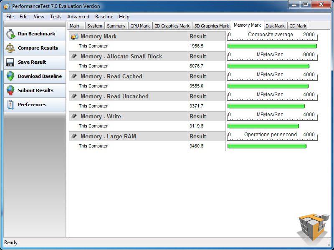Switch to the CD Mark tab
This screenshot has width=334, height=250.
click(x=298, y=26)
